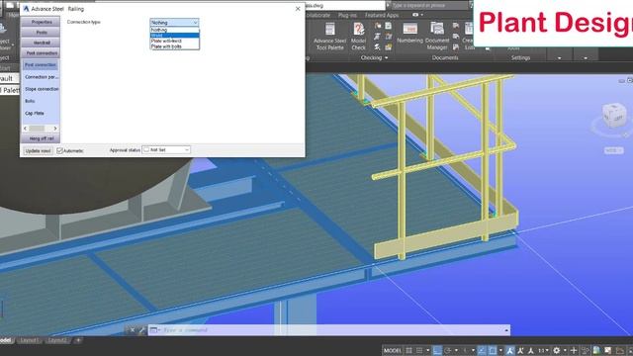Add a new layout with plus tab

(78, 340)
